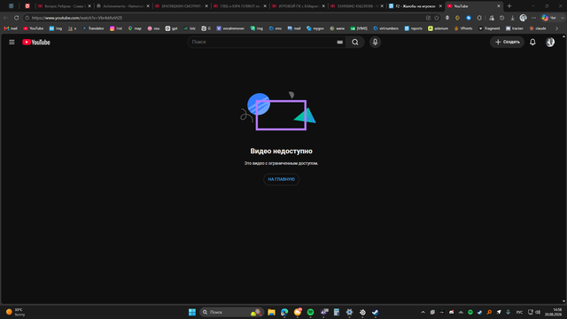Open Steam from the taskbar
Screen dimensions: 567x319
pos(375,312)
